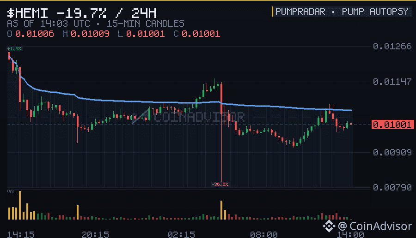
Task: Click the $HEMI -19.7% / 24H title
Action: point(81,13)
